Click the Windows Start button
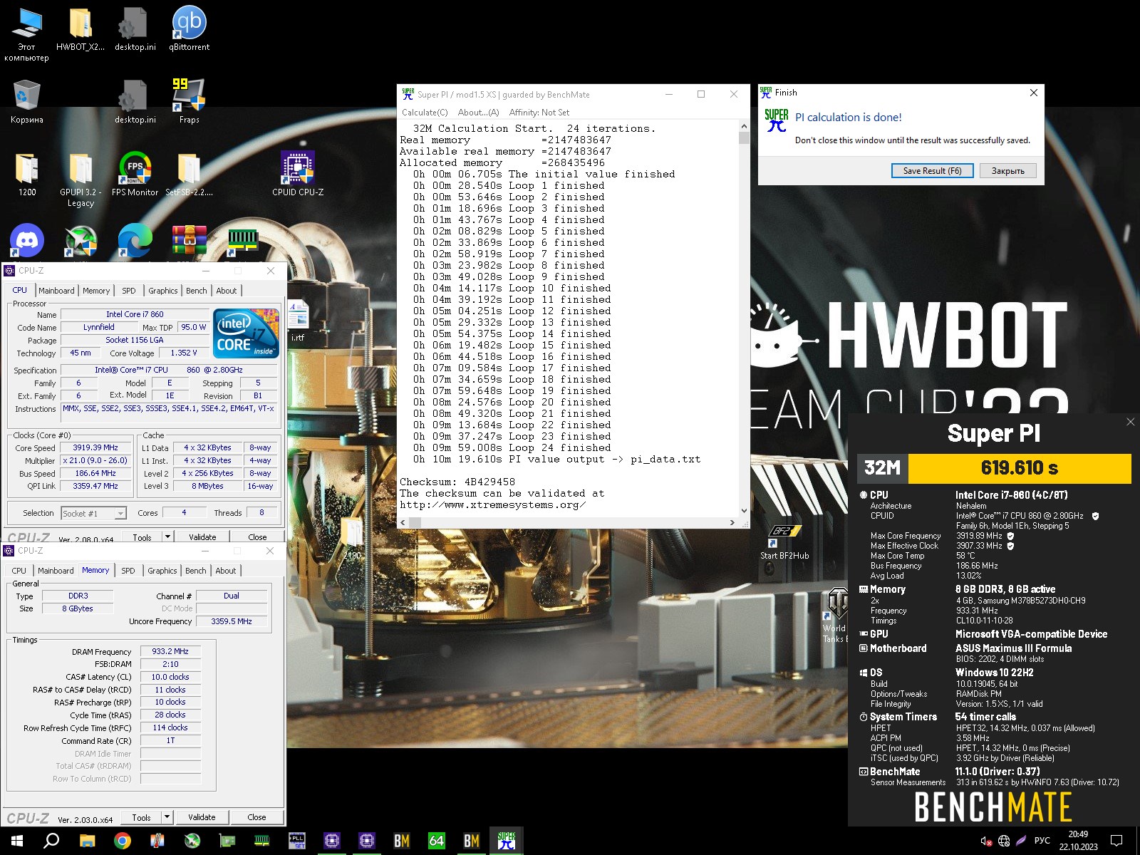 [17, 841]
